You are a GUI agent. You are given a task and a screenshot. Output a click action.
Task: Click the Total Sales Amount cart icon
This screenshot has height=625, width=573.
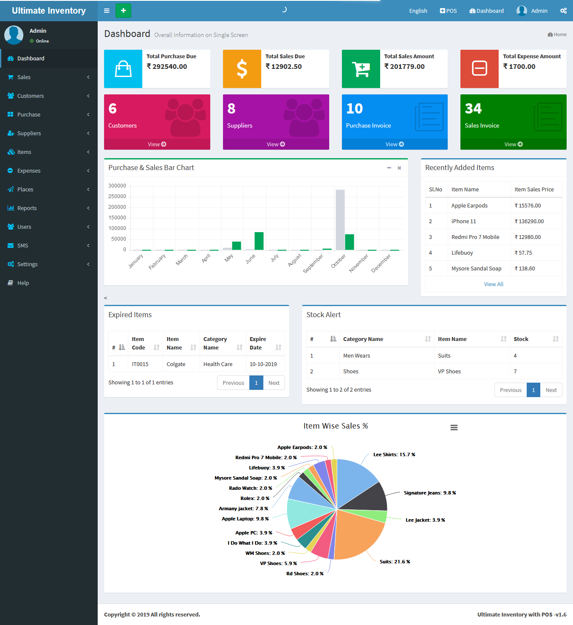(x=361, y=69)
